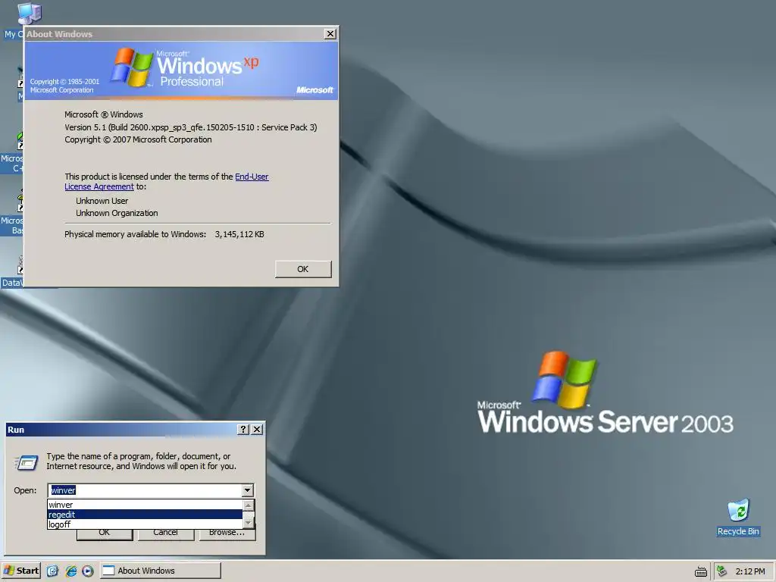Click the on-screen keyboard taskbar icon
This screenshot has height=582, width=776.
(x=701, y=571)
